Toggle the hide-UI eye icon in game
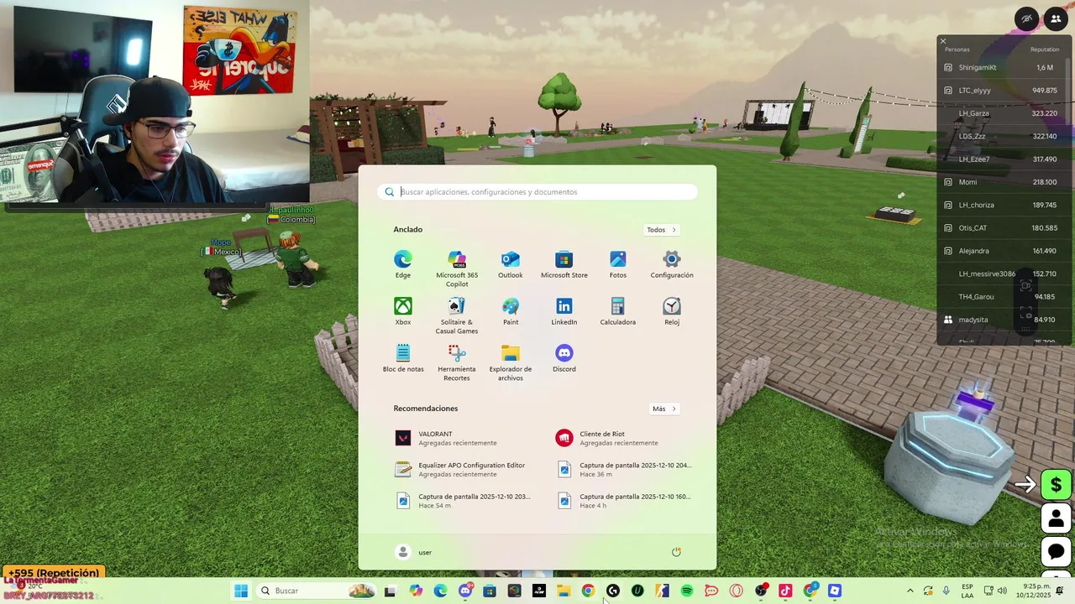Image resolution: width=1075 pixels, height=604 pixels. click(x=1027, y=18)
